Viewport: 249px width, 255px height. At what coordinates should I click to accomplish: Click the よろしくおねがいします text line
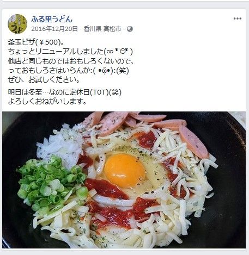click(x=47, y=102)
